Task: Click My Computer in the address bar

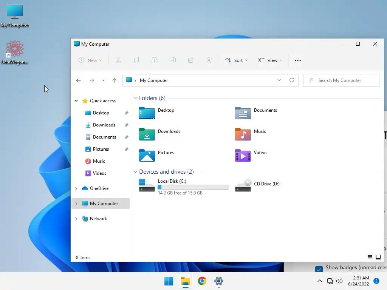Action: [x=154, y=80]
